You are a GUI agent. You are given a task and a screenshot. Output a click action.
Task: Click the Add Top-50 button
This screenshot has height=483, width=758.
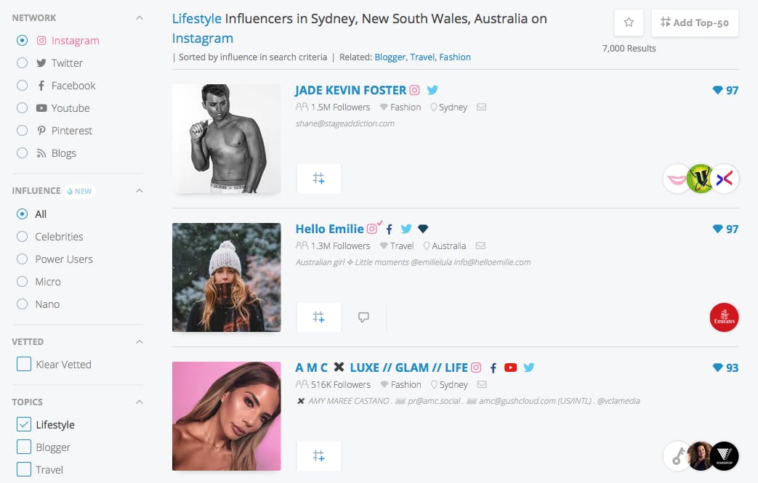click(x=695, y=23)
